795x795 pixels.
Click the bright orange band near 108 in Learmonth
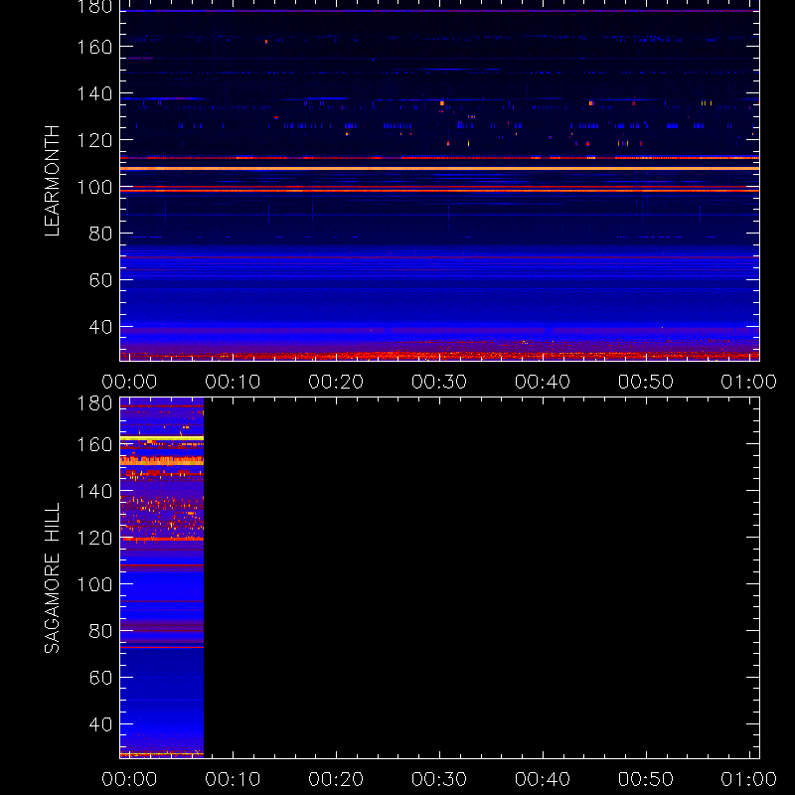click(x=439, y=168)
